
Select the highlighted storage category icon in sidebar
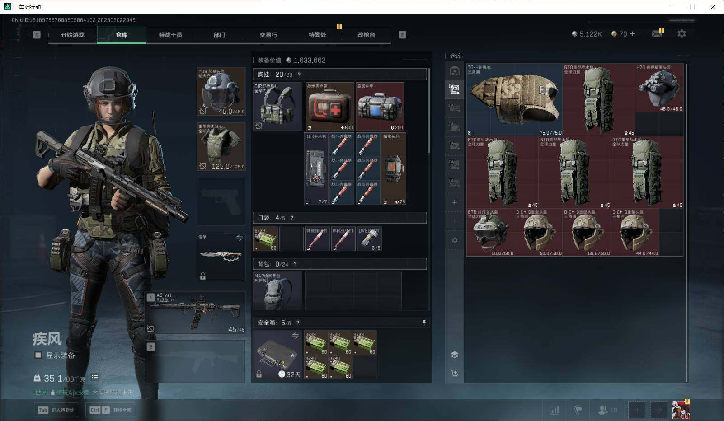pyautogui.click(x=455, y=89)
